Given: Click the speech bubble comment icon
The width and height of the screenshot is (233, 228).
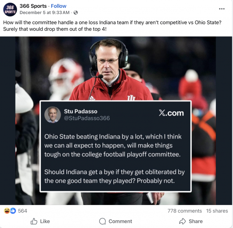Looking at the screenshot, I should coord(103,221).
